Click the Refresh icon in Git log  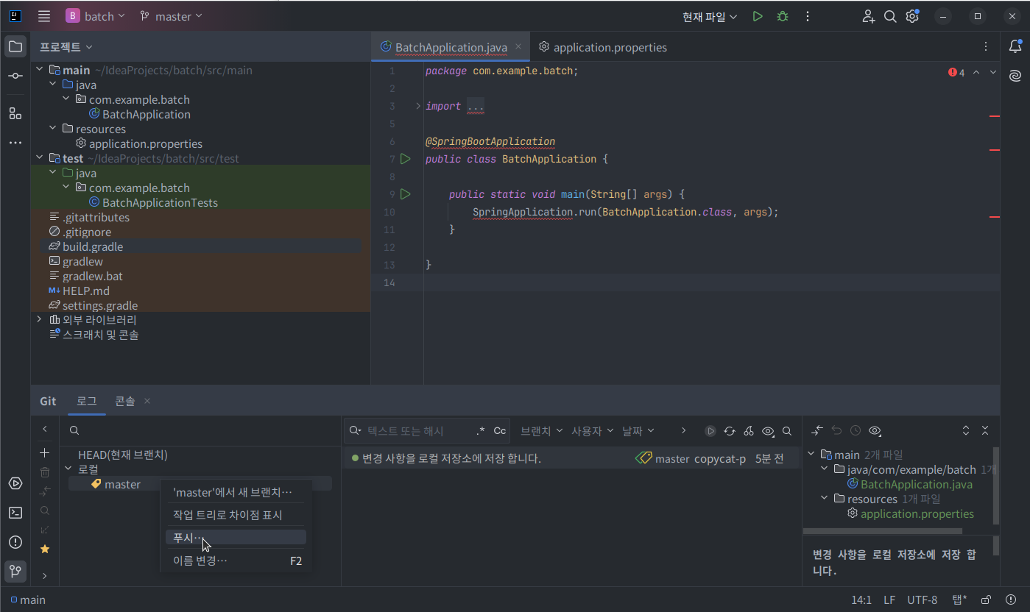(x=730, y=431)
